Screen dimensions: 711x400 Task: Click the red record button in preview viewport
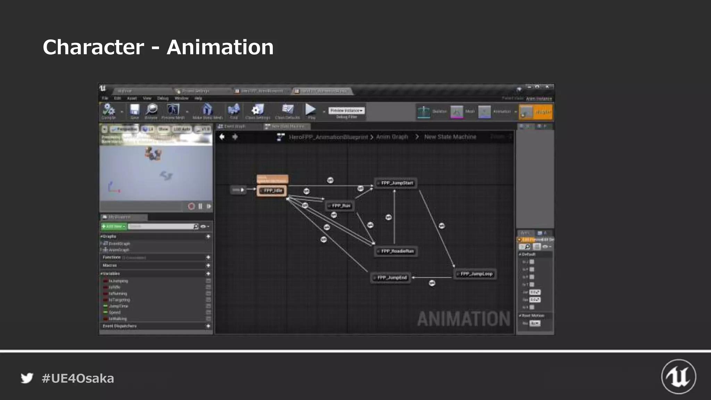[x=191, y=206]
